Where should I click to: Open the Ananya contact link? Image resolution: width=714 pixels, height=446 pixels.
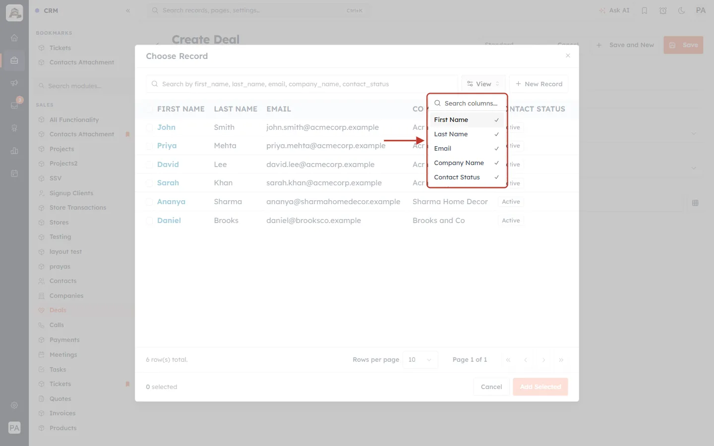171,202
